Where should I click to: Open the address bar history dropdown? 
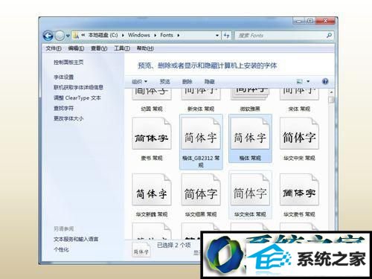(x=217, y=36)
